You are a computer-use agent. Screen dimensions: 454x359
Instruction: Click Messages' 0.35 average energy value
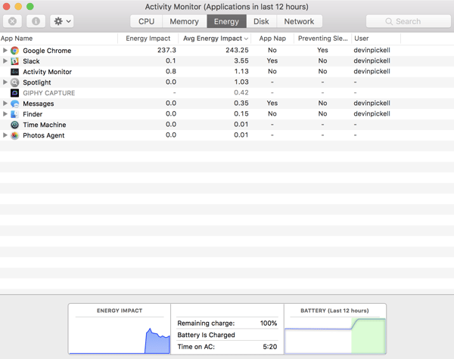pos(241,103)
